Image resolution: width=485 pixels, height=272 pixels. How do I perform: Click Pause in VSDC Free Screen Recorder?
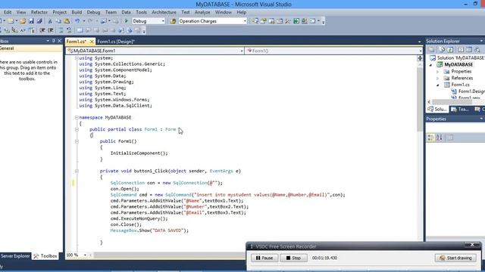click(264, 258)
